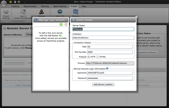Click the green Add sync server icon

pos(61,24)
